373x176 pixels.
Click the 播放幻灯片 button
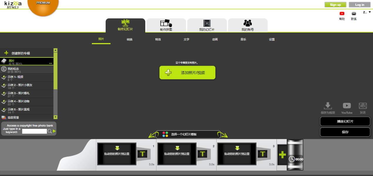point(345,121)
